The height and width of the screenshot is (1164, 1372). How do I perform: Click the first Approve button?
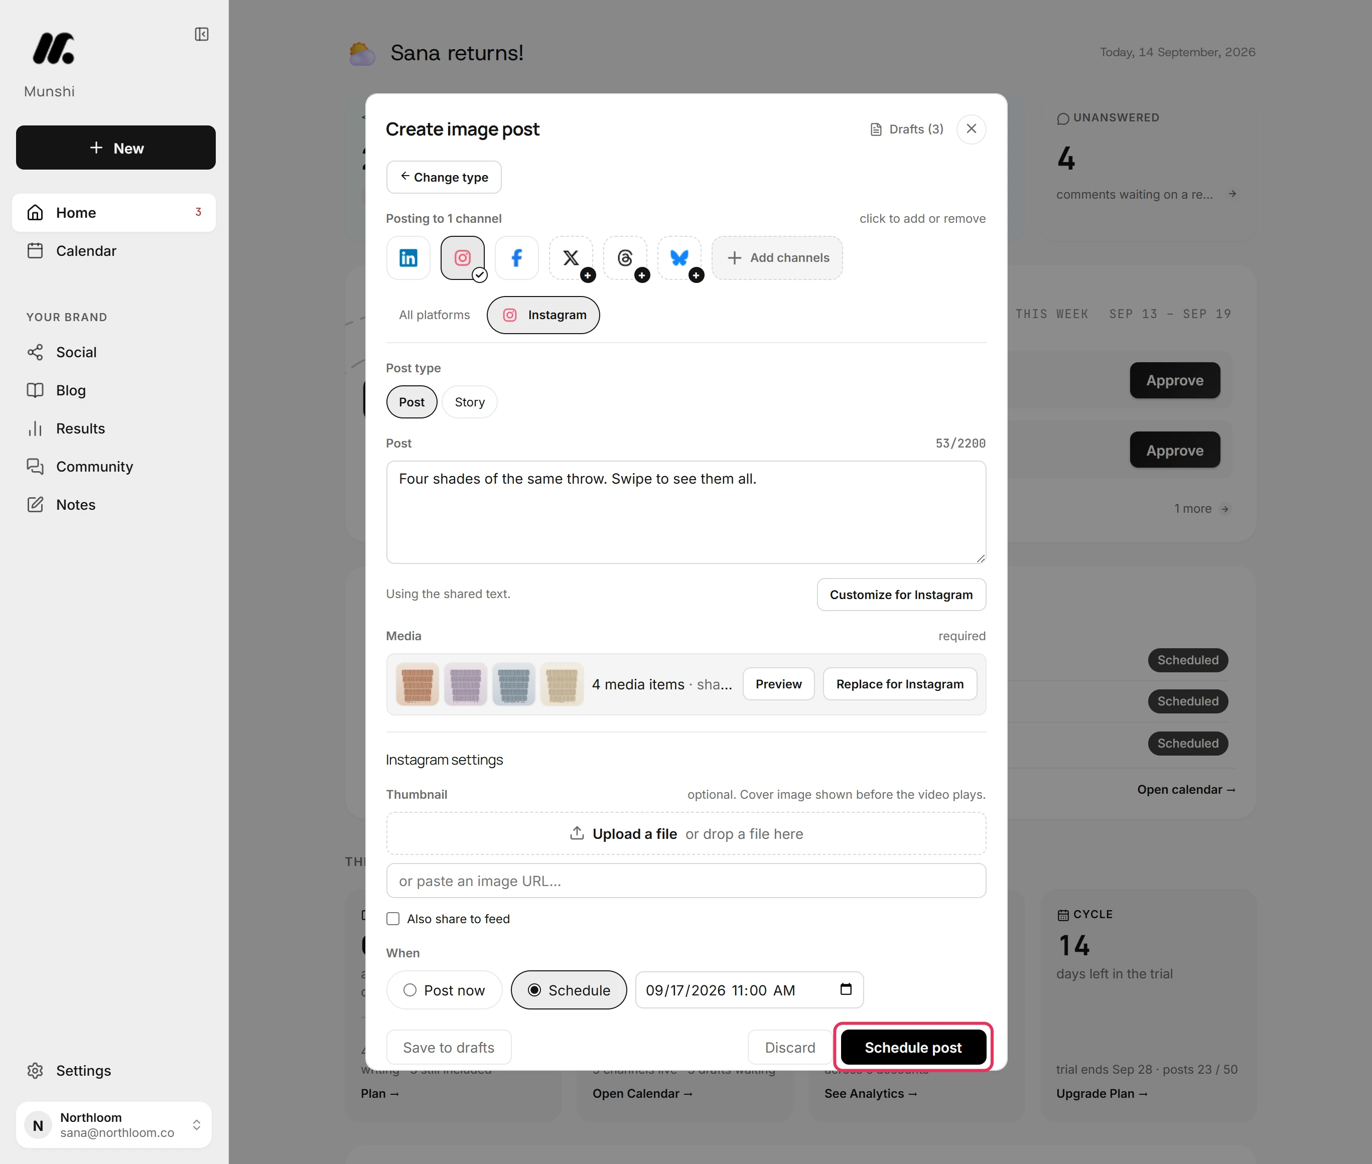1175,380
